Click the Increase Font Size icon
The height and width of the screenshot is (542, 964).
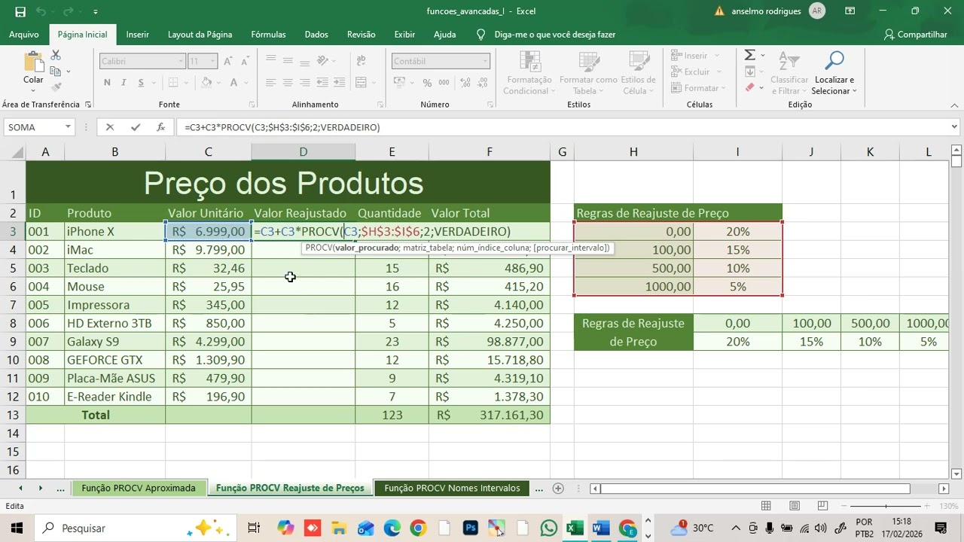[x=228, y=61]
